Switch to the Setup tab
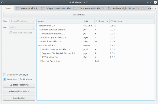The width and height of the screenshot is (158, 104). (x=8, y=8)
